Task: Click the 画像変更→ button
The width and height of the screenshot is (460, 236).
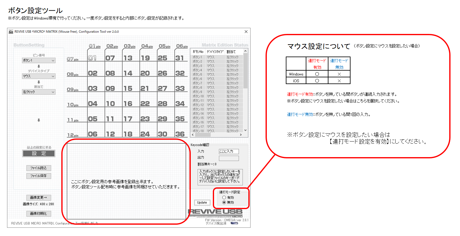Action: [x=39, y=197]
